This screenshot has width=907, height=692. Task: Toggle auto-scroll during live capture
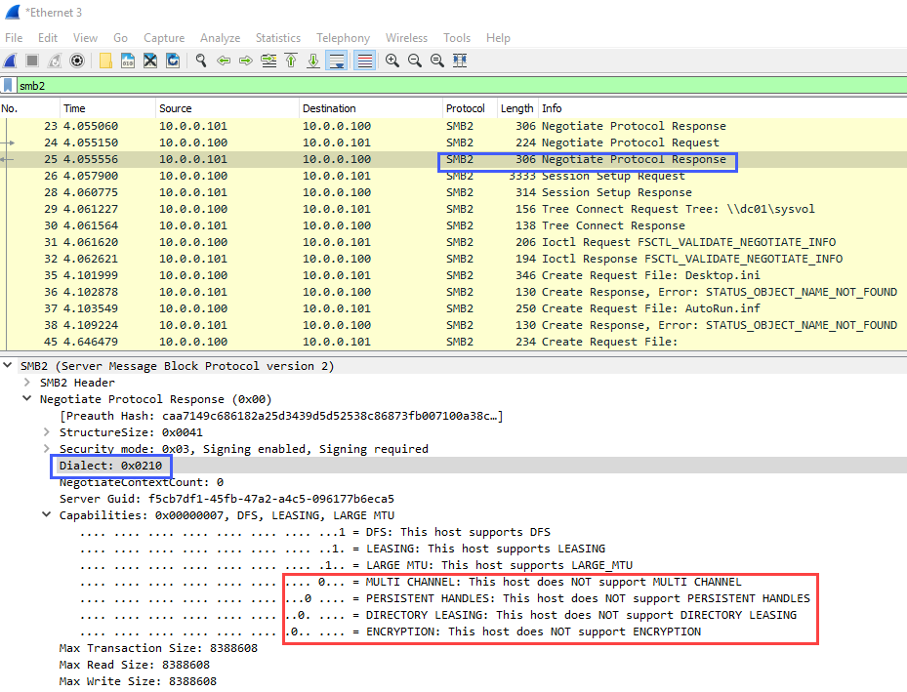pyautogui.click(x=337, y=61)
